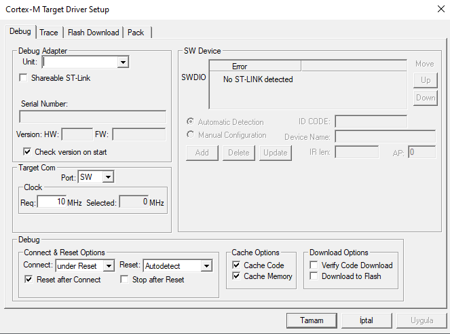Click the Req clock frequency field

[x=52, y=202]
